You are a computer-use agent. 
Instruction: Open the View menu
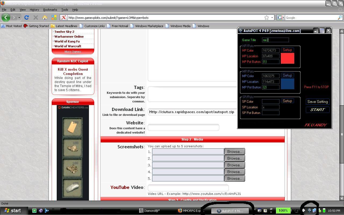(23, 10)
